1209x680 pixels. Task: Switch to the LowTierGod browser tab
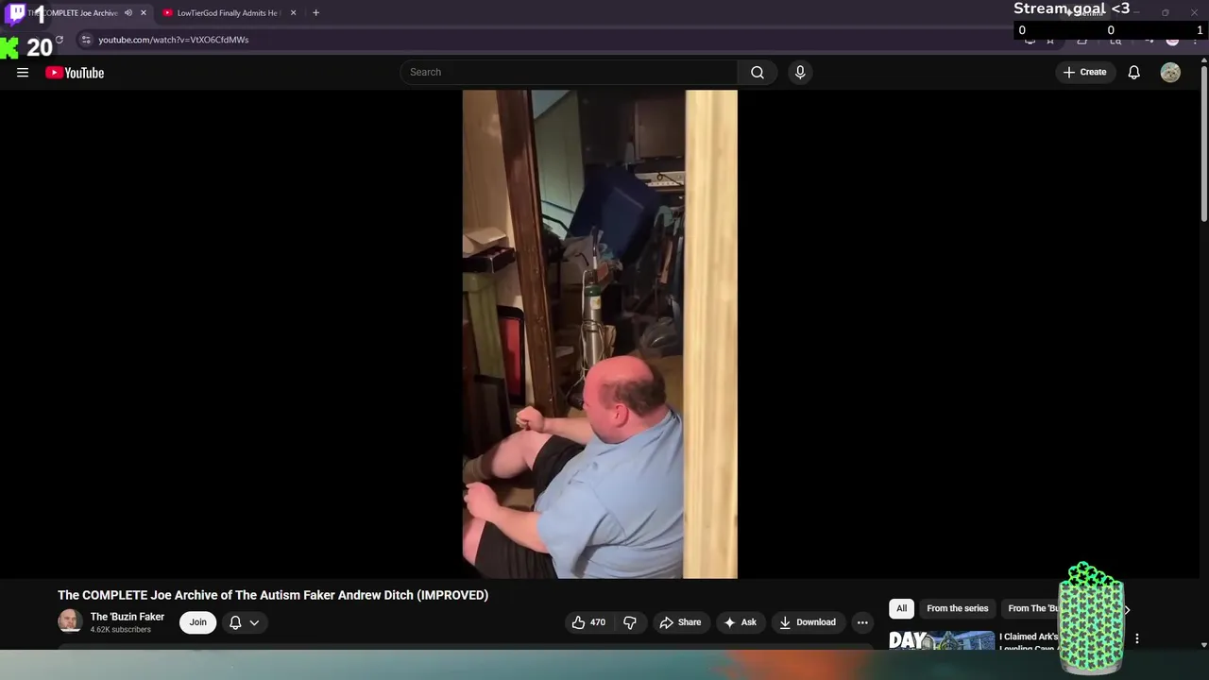point(228,13)
